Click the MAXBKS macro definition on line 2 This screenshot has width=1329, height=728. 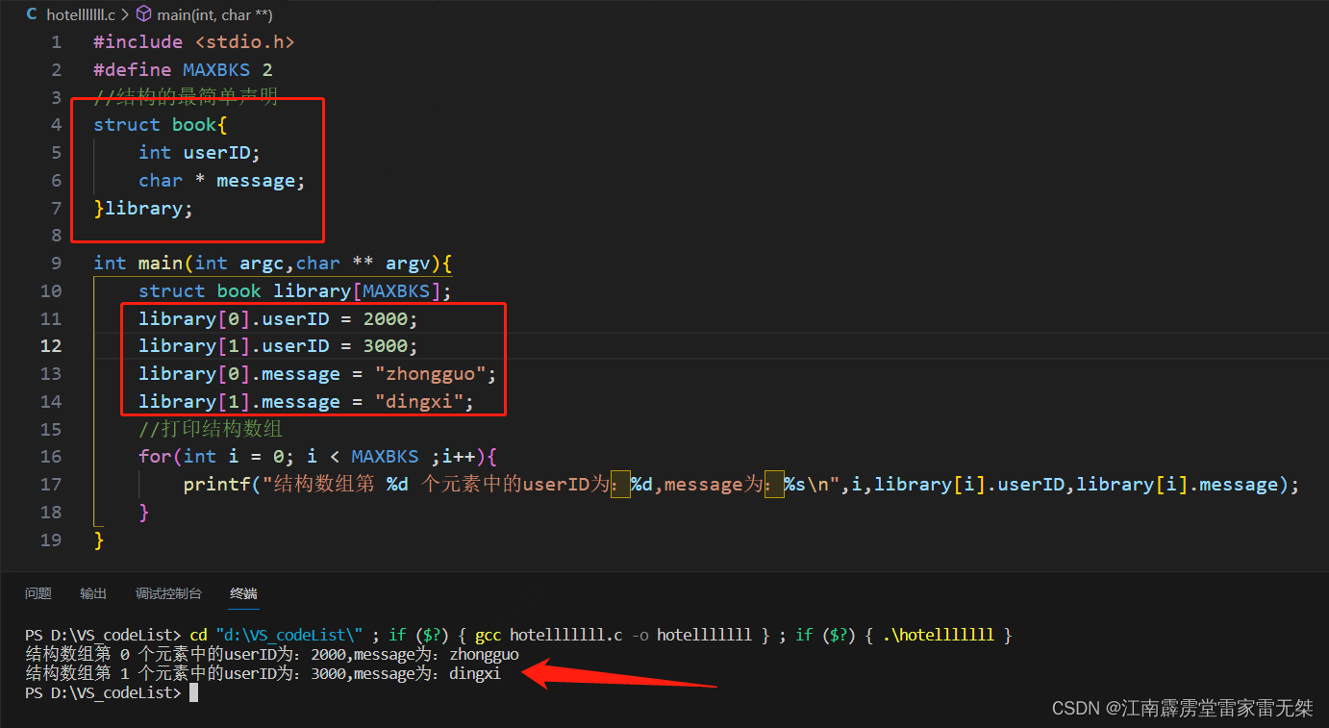tap(217, 70)
